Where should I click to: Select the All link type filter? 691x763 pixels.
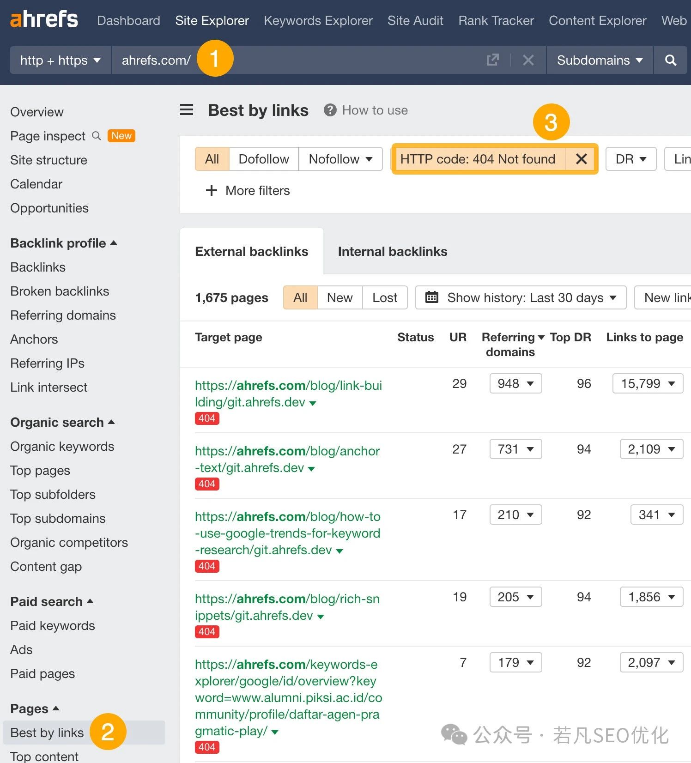click(x=212, y=159)
